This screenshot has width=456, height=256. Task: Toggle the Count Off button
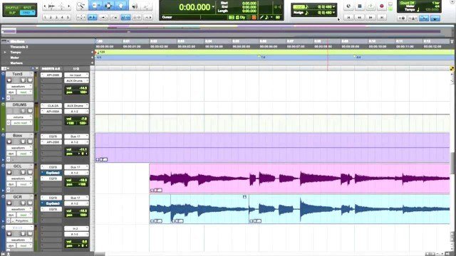(407, 3)
